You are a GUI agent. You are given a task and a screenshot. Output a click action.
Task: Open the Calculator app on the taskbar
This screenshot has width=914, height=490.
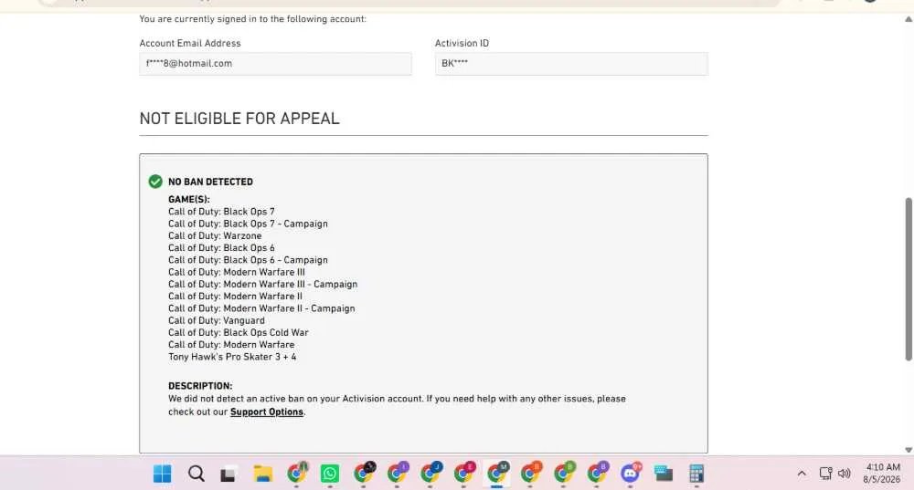click(696, 474)
